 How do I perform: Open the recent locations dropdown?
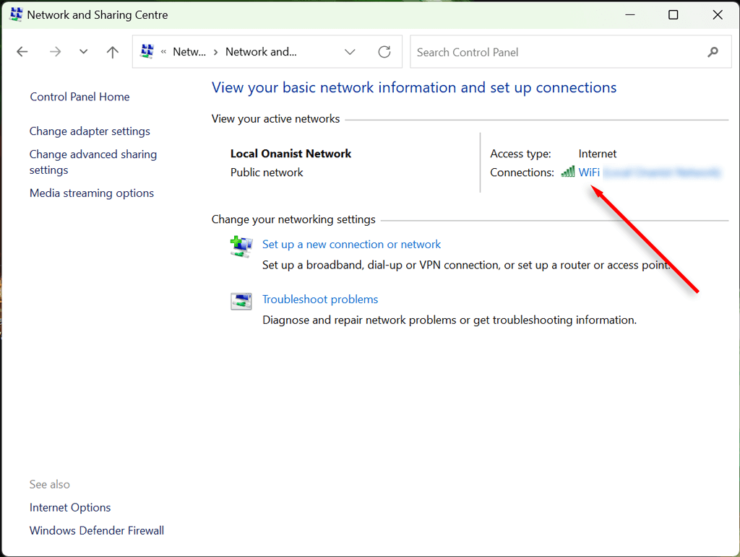(x=84, y=52)
